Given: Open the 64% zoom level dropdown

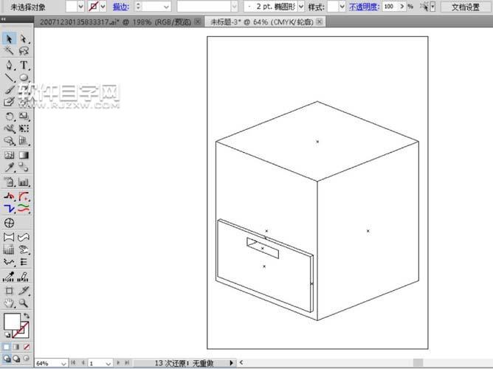Looking at the screenshot, I should [x=63, y=364].
